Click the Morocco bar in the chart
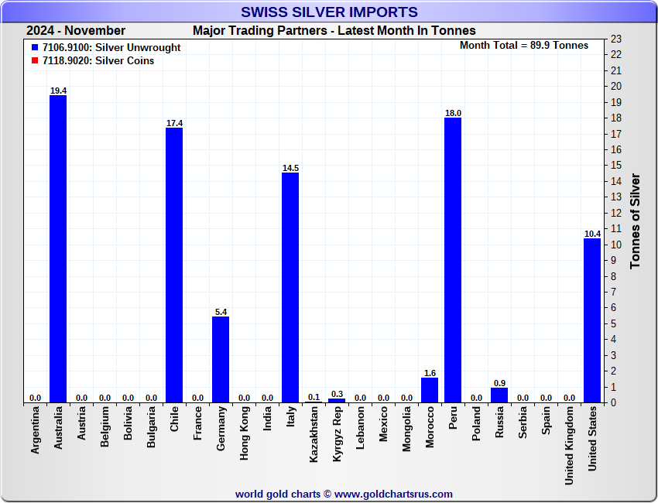658x503 pixels. click(x=430, y=390)
